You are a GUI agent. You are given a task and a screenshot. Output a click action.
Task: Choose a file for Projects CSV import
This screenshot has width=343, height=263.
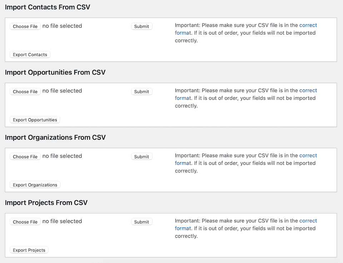[x=25, y=222]
